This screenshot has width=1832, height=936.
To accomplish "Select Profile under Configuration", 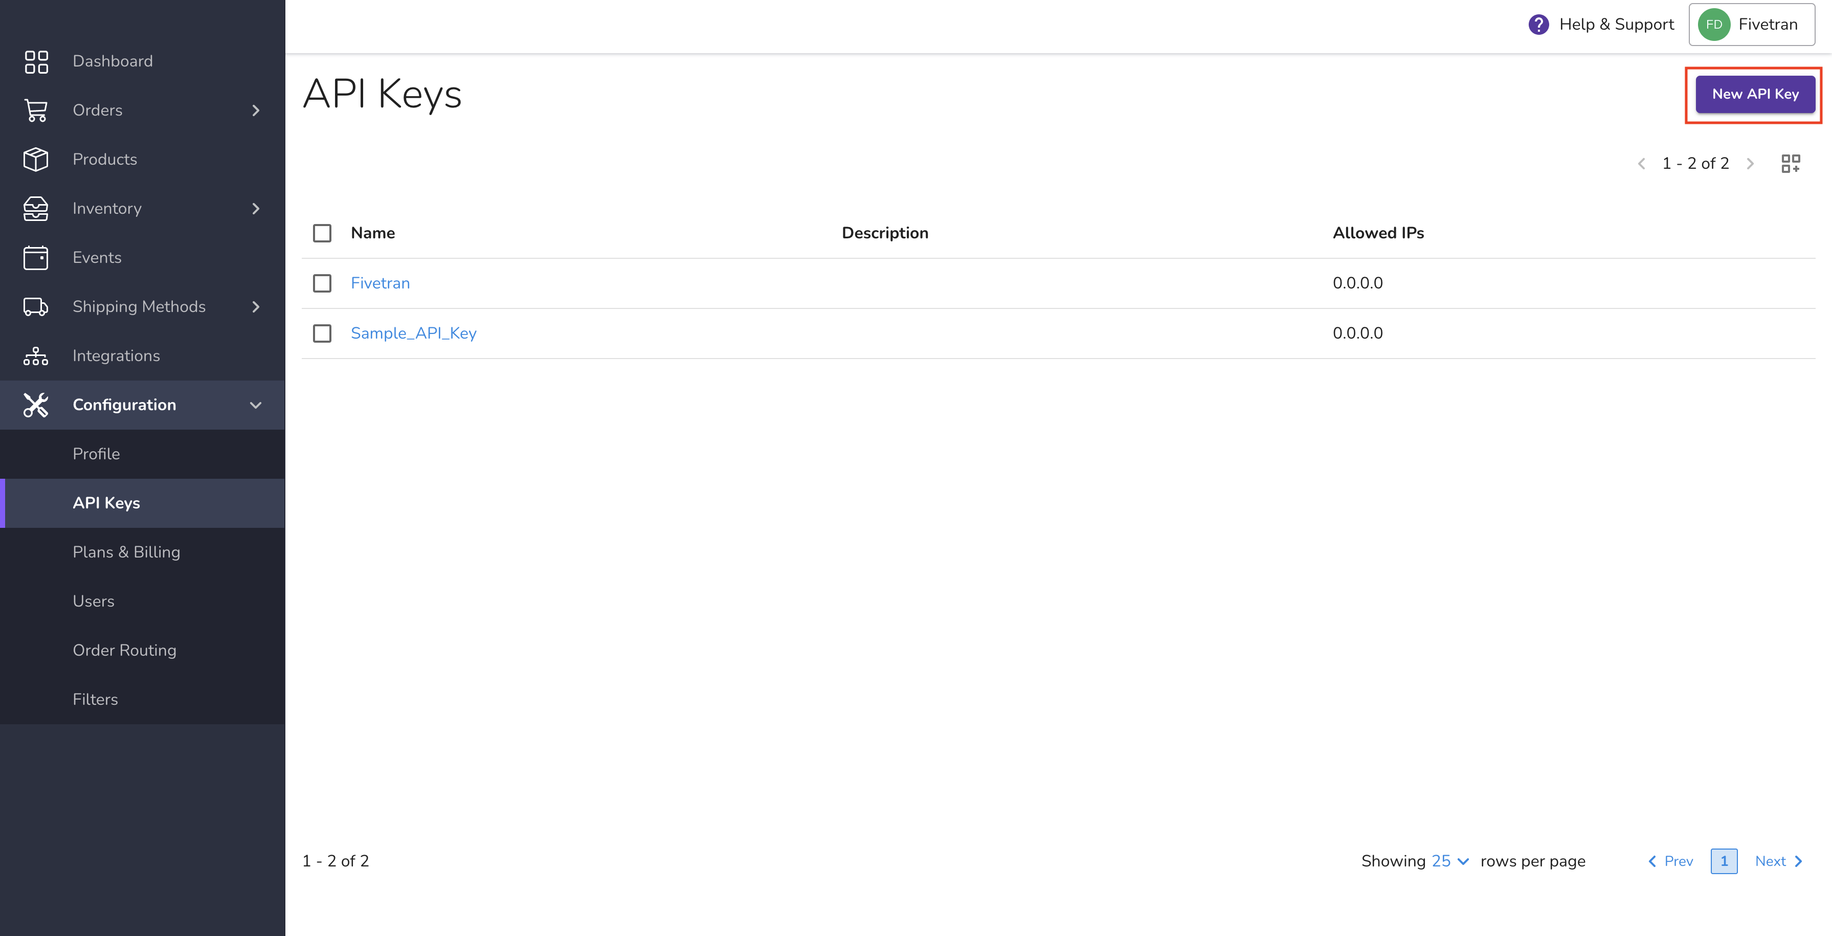I will [142, 454].
